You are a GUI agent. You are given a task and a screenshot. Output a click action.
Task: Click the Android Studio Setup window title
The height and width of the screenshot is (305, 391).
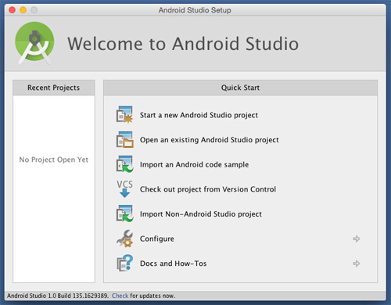[x=195, y=10]
